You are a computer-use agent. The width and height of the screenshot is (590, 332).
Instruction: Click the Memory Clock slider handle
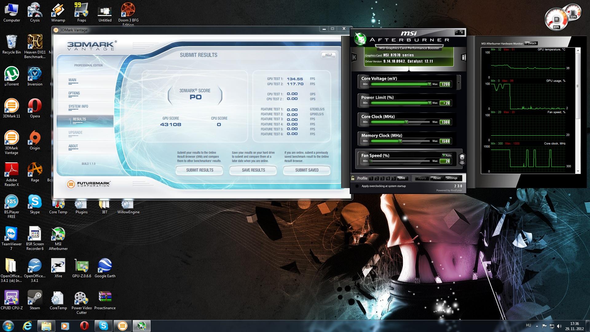[400, 141]
